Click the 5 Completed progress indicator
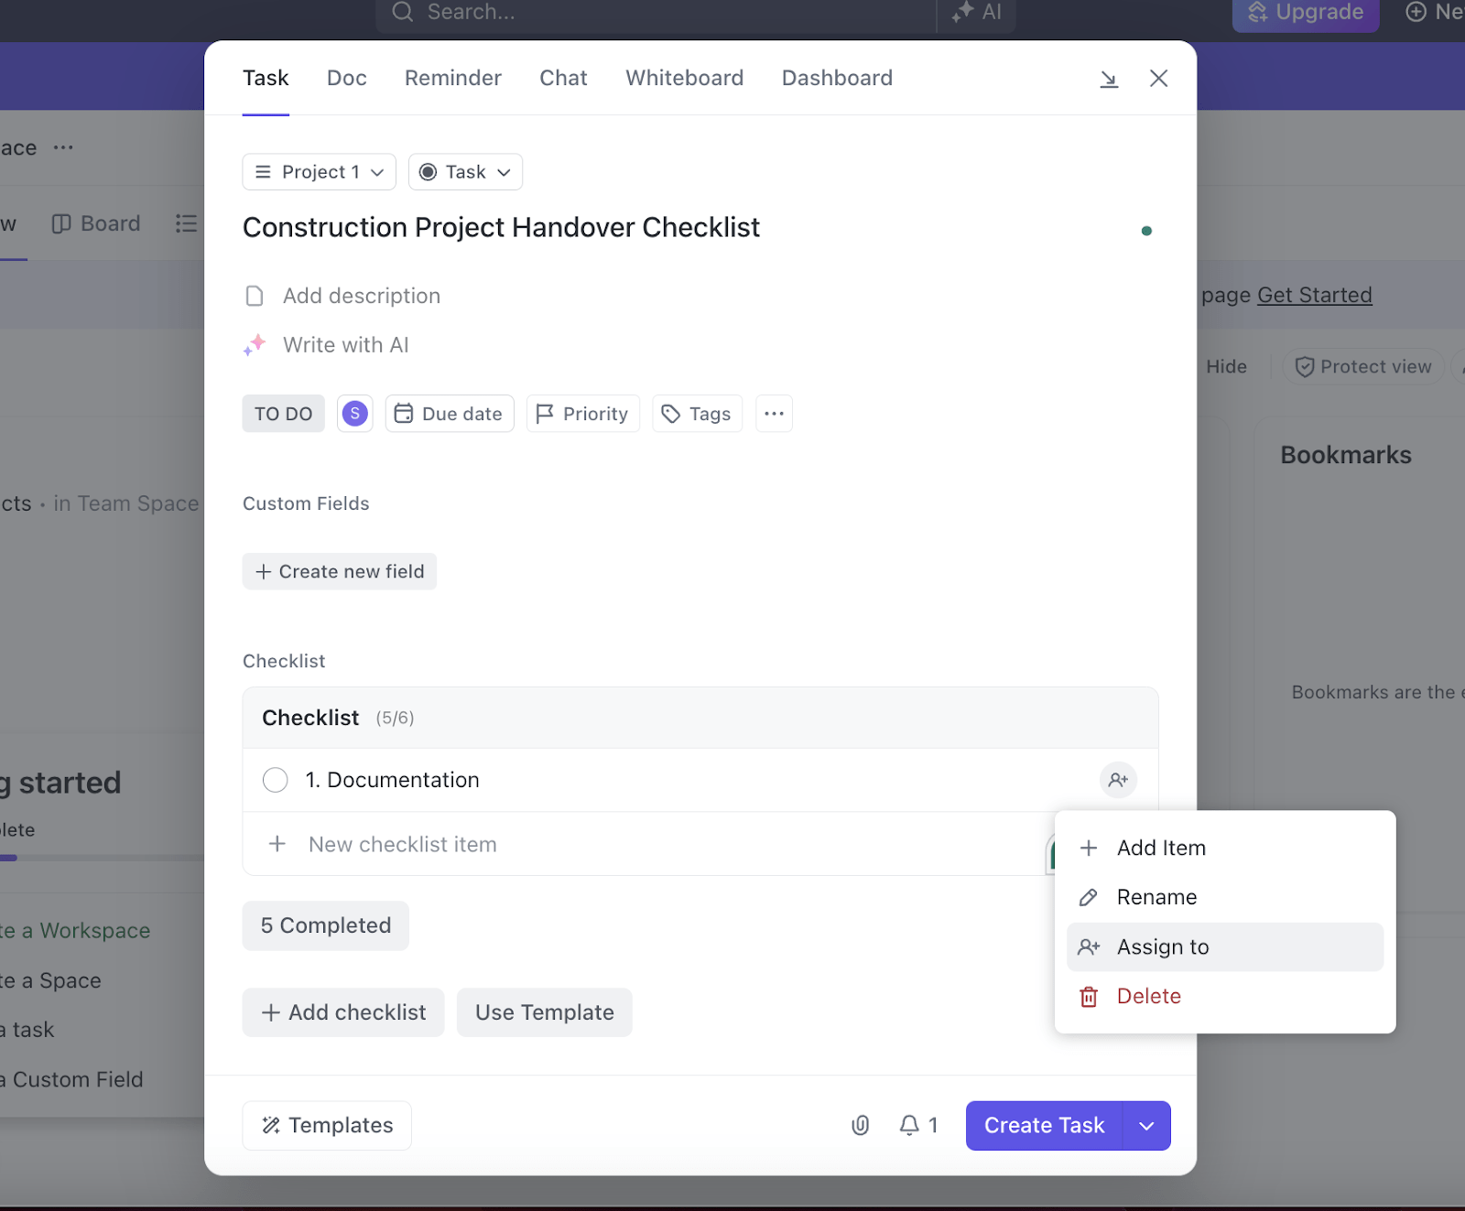 325,925
